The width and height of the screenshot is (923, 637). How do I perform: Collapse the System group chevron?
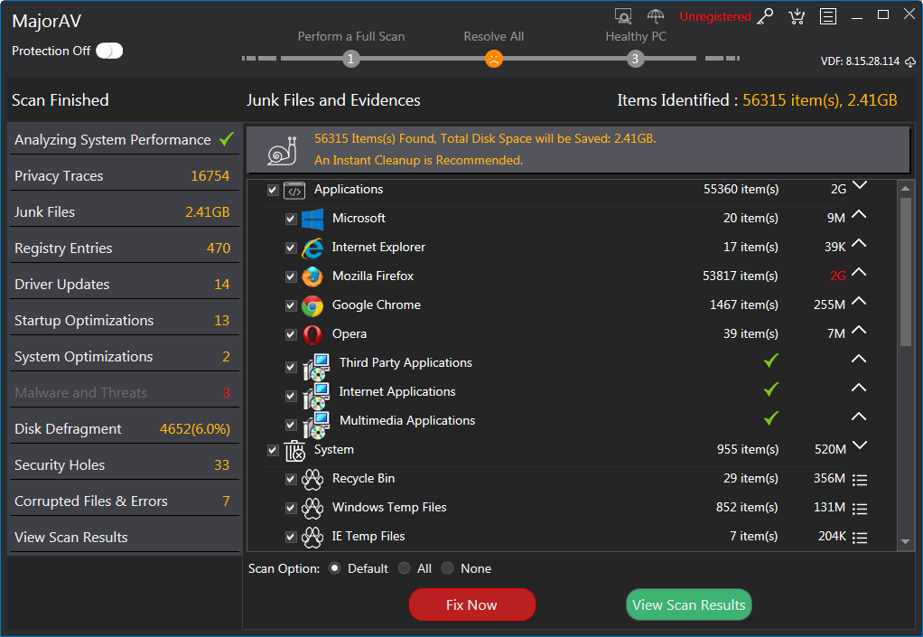point(860,445)
